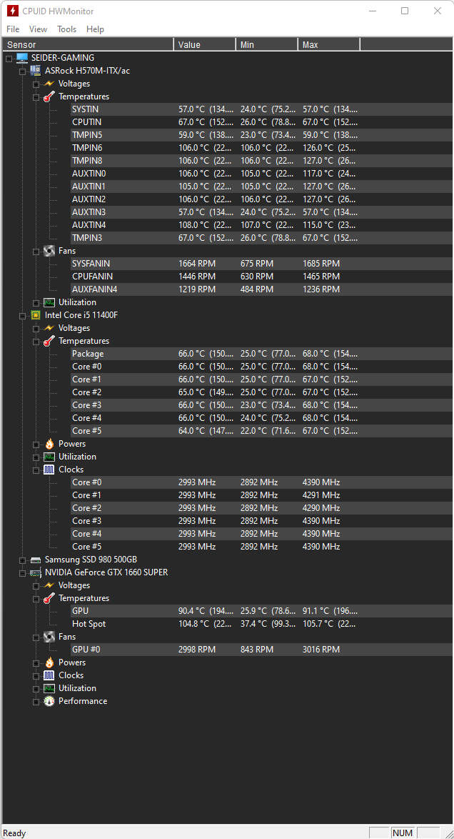Screen dimensions: 454x839
Task: Open the View menu
Action: click(x=38, y=29)
